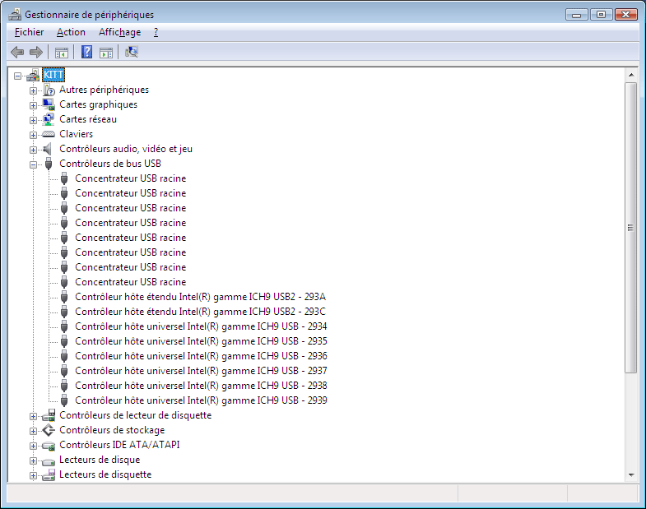Minimize the Gestionnaire de périphériques window
The height and width of the screenshot is (509, 646).
pyautogui.click(x=577, y=15)
